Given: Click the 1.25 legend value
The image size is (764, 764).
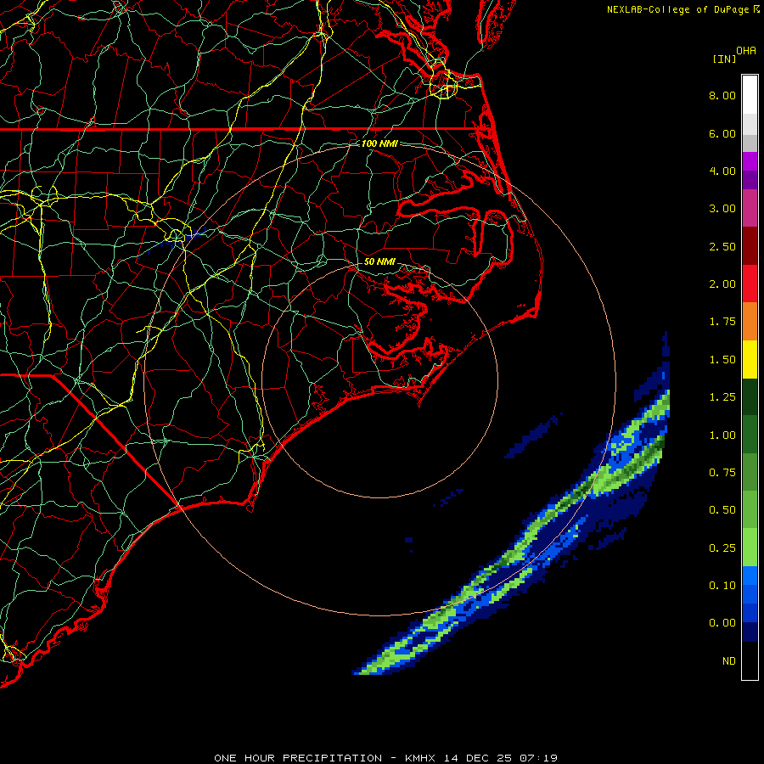Looking at the screenshot, I should [x=722, y=397].
